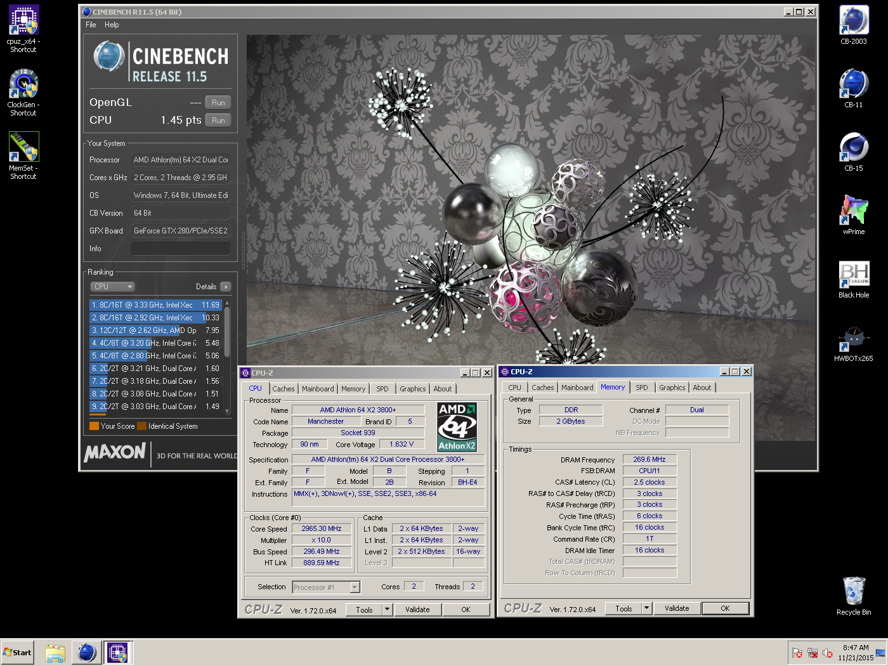
Task: Open the Cinebench File menu
Action: 91,25
